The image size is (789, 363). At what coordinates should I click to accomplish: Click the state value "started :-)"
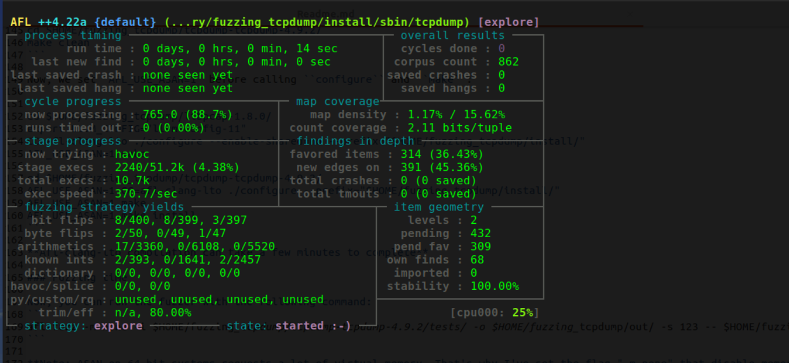[313, 326]
